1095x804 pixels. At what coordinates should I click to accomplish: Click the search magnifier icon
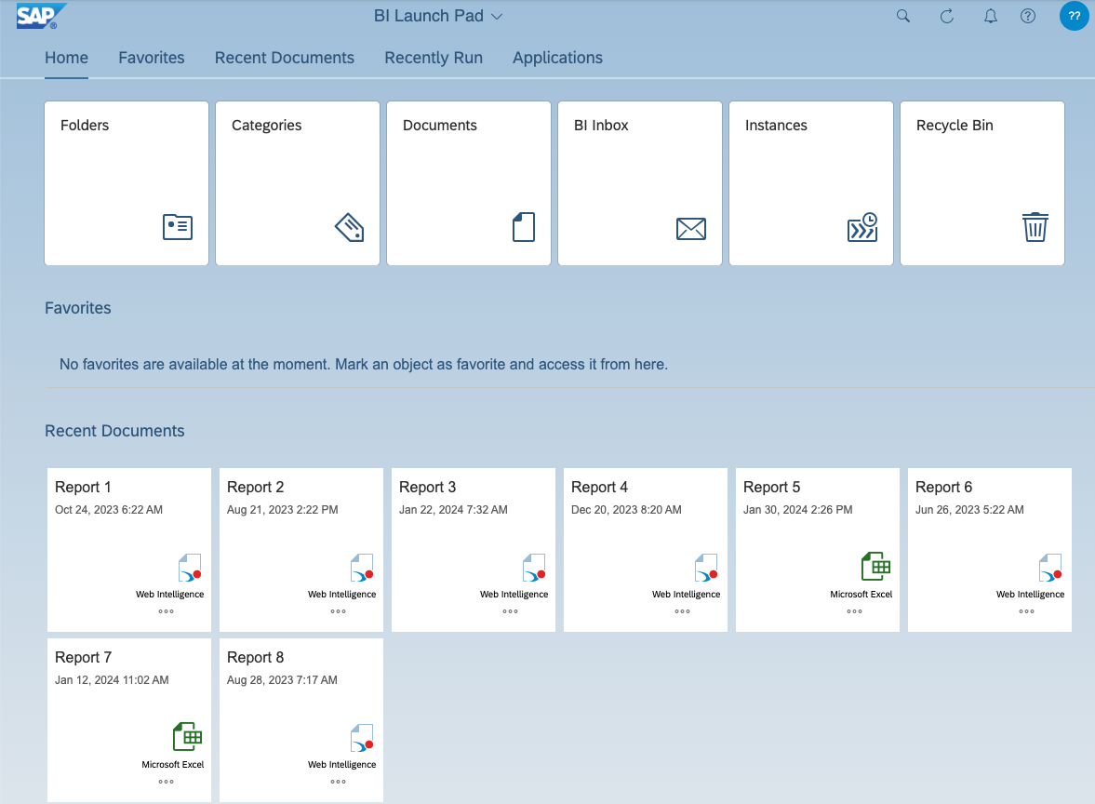902,16
